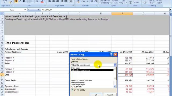The width and height of the screenshot is (172, 96).
Task: Select row 21 header
Action: 2,75
